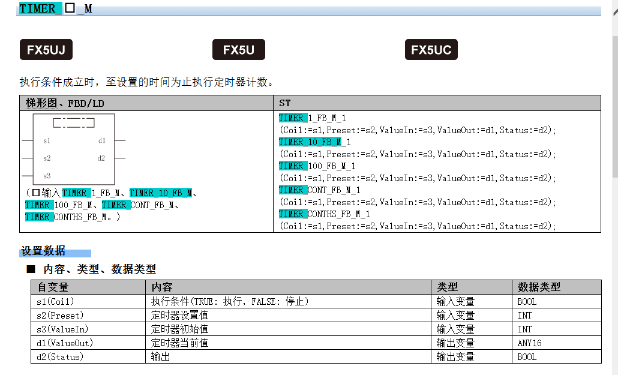The width and height of the screenshot is (618, 375).
Task: Click the ST column header
Action: coord(285,103)
